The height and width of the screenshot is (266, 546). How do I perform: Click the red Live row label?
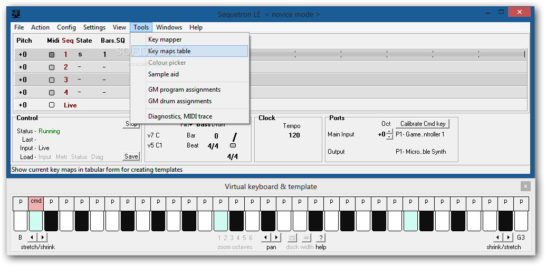pos(70,105)
